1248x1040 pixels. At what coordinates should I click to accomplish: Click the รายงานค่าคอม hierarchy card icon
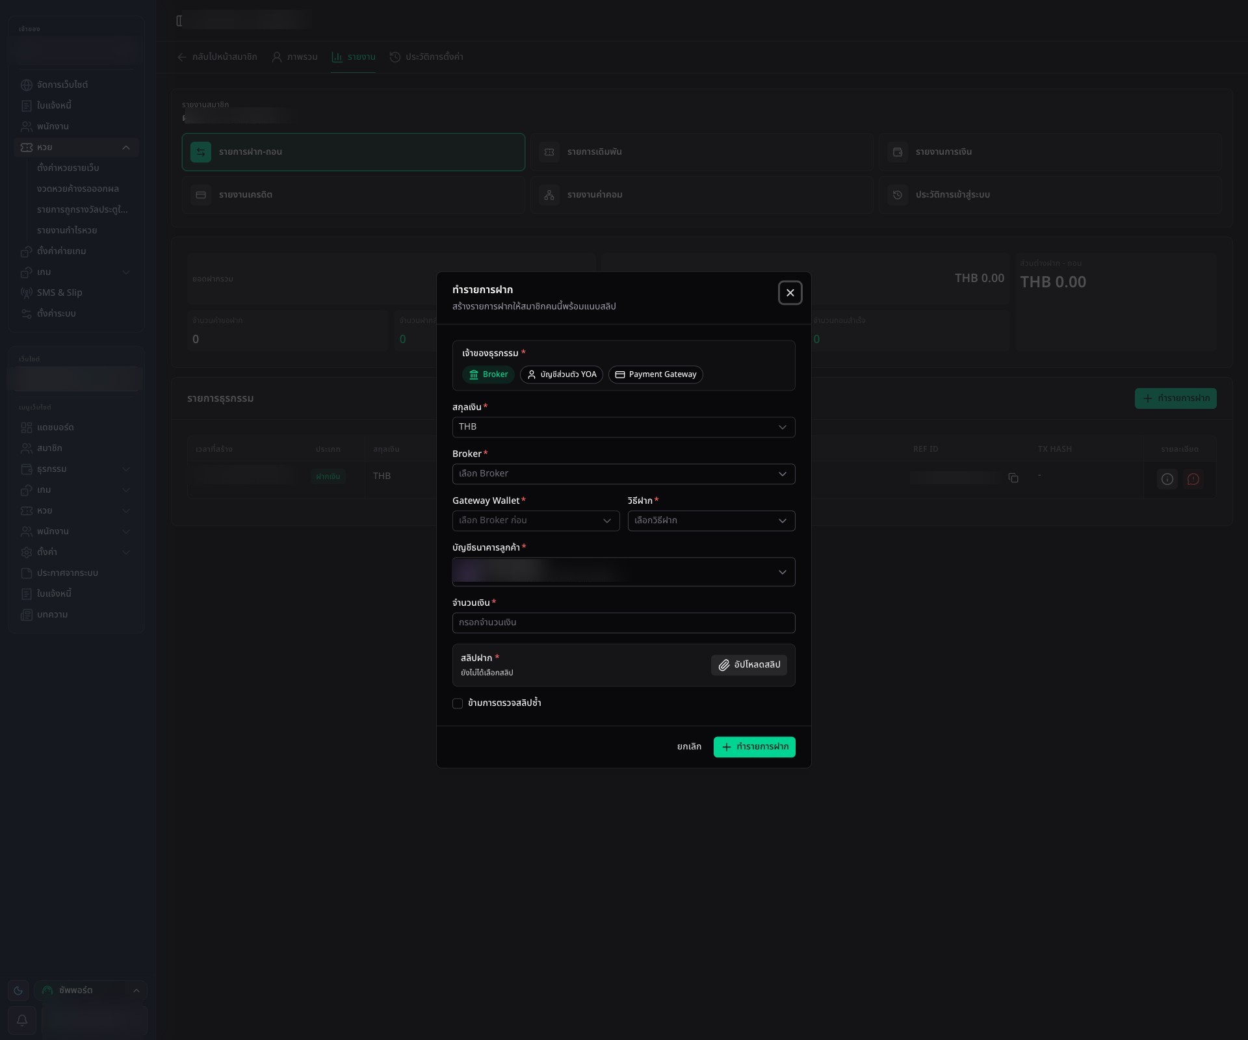pos(549,195)
